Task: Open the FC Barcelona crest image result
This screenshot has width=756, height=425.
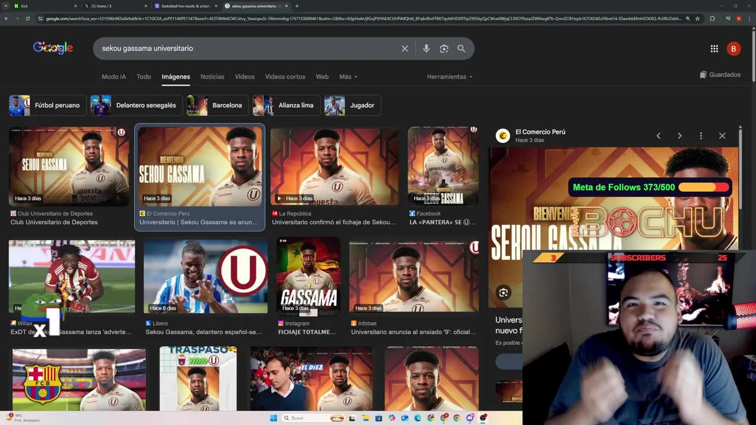Action: pos(79,380)
